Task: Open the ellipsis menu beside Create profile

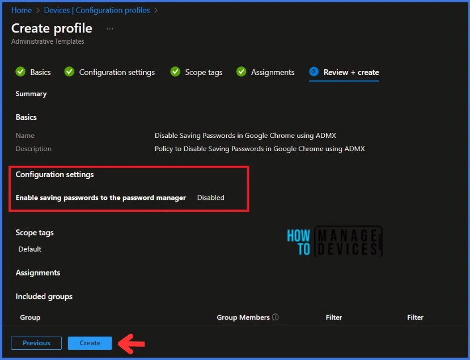Action: (x=110, y=29)
